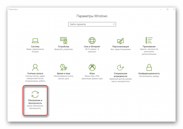
Task: Select the Время и язык label
Action: coord(63,73)
